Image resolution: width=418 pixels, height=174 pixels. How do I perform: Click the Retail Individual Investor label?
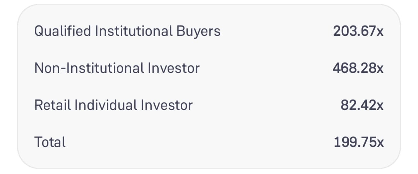(x=113, y=105)
